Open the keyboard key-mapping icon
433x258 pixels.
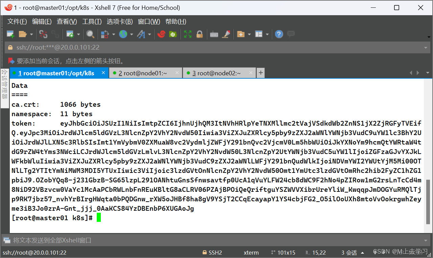(214, 34)
